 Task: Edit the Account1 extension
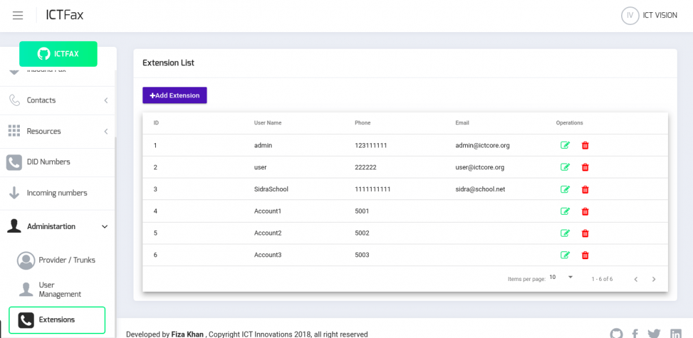coord(565,211)
